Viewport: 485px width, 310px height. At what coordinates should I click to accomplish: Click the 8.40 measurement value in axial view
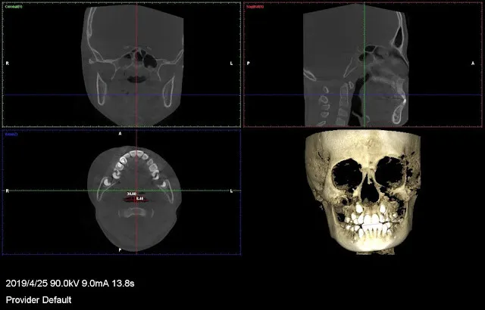139,199
